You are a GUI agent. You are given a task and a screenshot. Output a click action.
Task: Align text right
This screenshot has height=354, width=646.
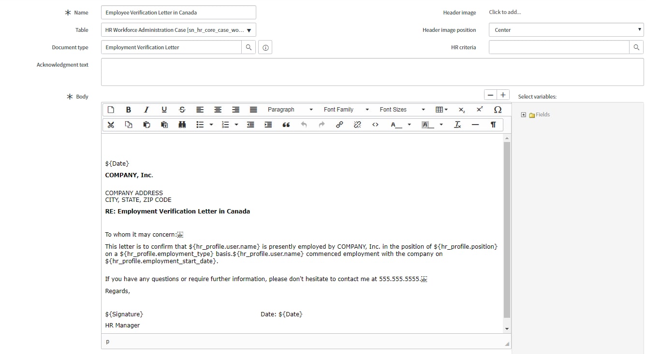235,110
